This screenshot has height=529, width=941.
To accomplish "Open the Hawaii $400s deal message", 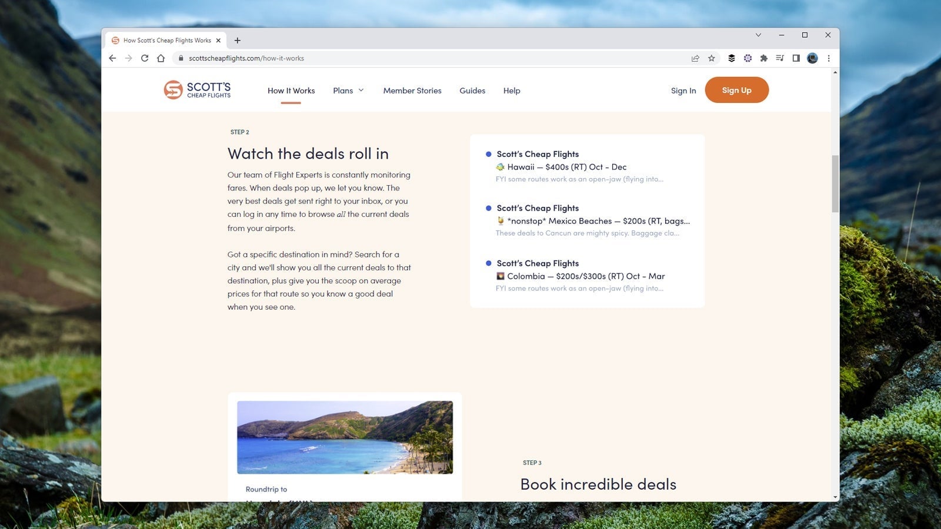I will pyautogui.click(x=587, y=166).
